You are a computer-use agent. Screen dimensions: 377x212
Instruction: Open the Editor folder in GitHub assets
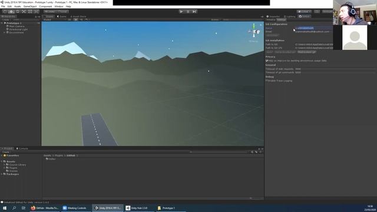click(51, 159)
